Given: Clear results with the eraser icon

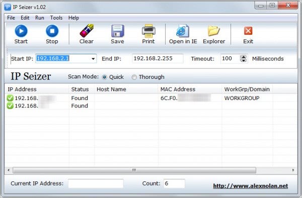Looking at the screenshot, I should click(x=87, y=31).
